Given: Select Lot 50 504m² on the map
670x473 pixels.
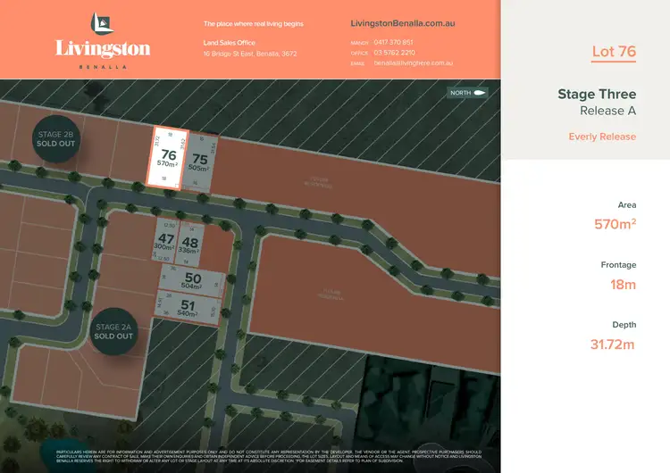Looking at the screenshot, I should point(192,280).
